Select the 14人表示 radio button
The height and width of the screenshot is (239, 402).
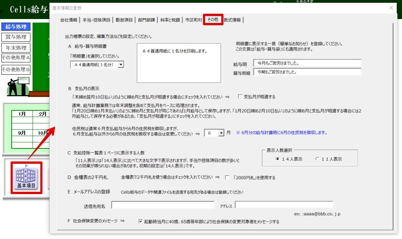278,159
